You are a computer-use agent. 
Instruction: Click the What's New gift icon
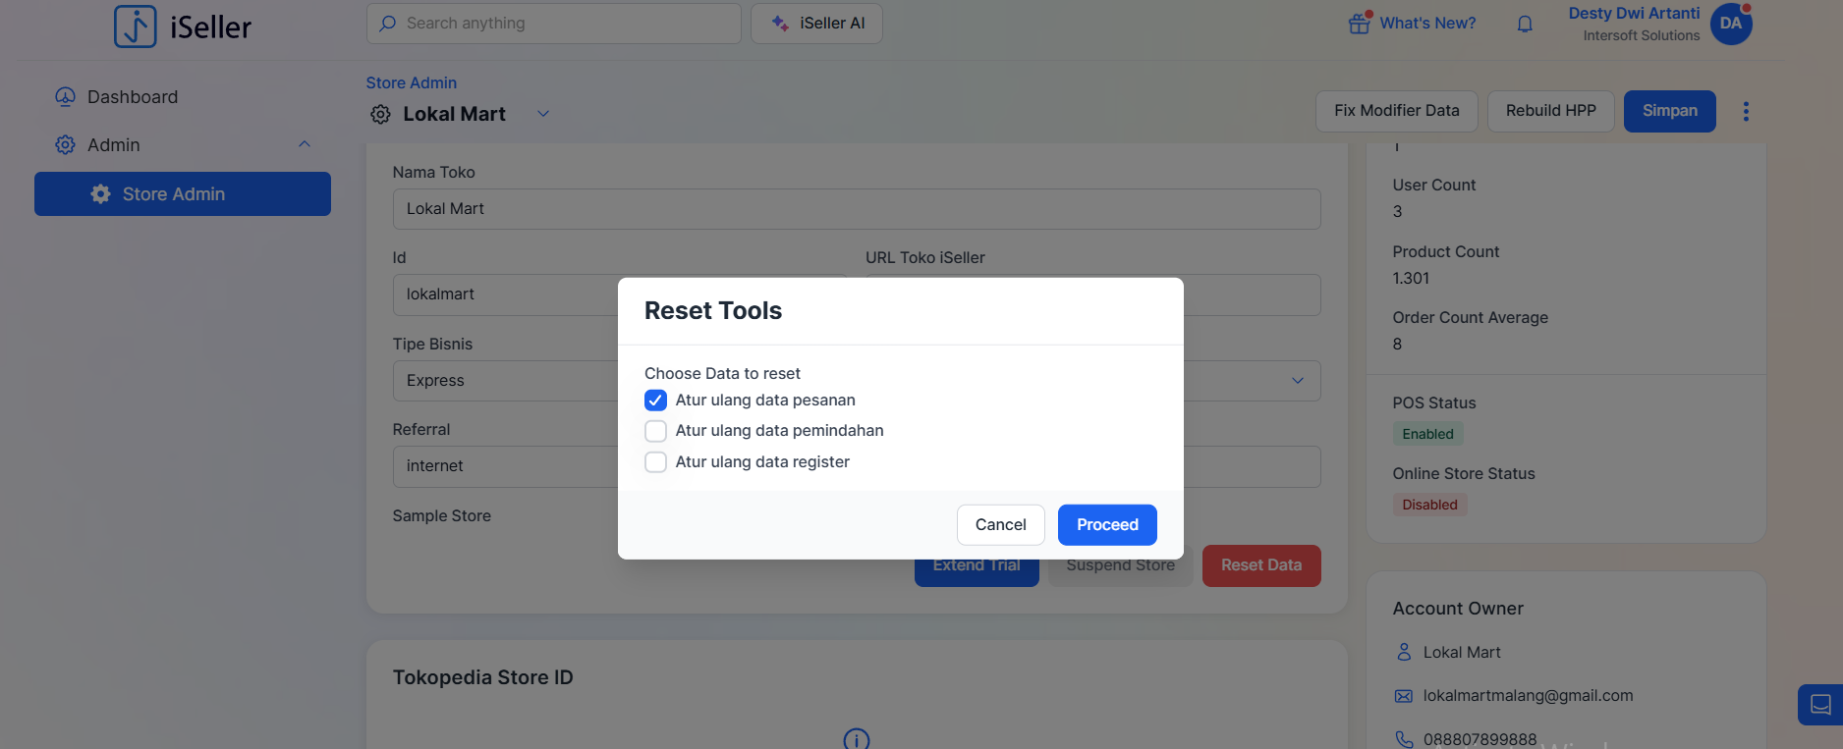click(x=1360, y=24)
